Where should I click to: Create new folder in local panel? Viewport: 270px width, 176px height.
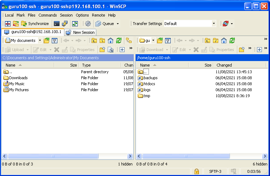(x=102, y=50)
